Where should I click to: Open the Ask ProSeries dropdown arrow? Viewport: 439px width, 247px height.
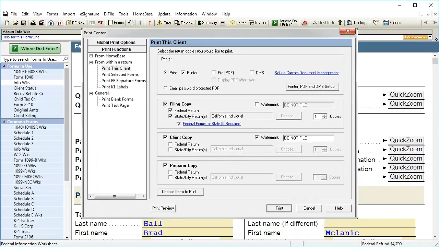pyautogui.click(x=430, y=37)
